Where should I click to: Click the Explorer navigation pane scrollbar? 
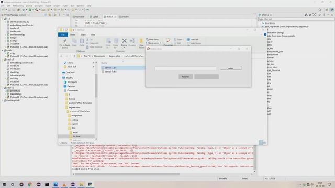pyautogui.click(x=96, y=85)
